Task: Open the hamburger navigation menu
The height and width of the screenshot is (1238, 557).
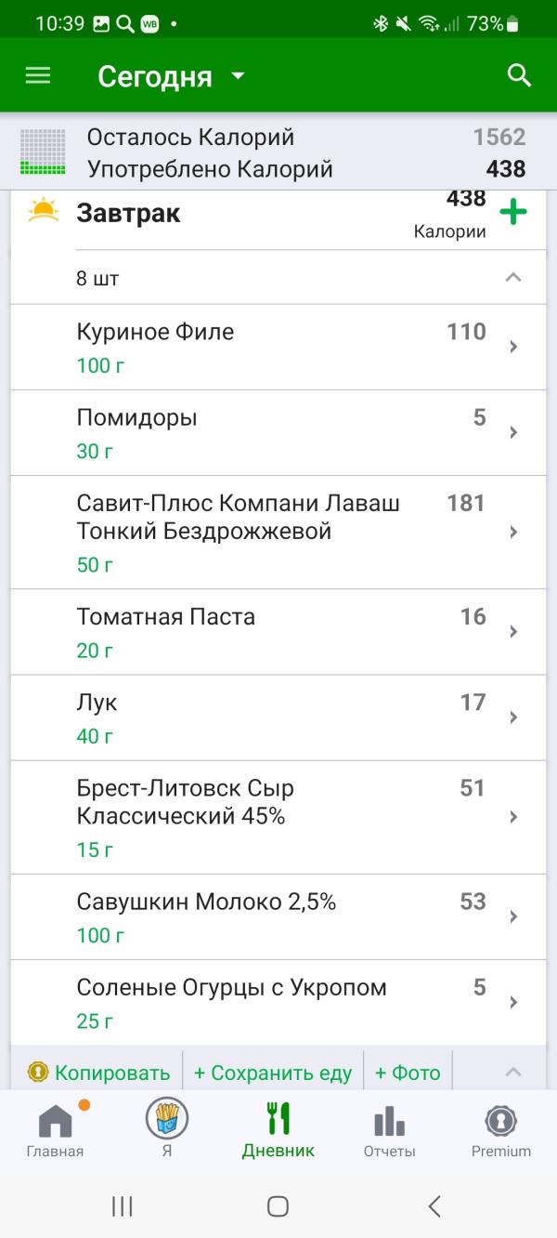Action: point(38,76)
